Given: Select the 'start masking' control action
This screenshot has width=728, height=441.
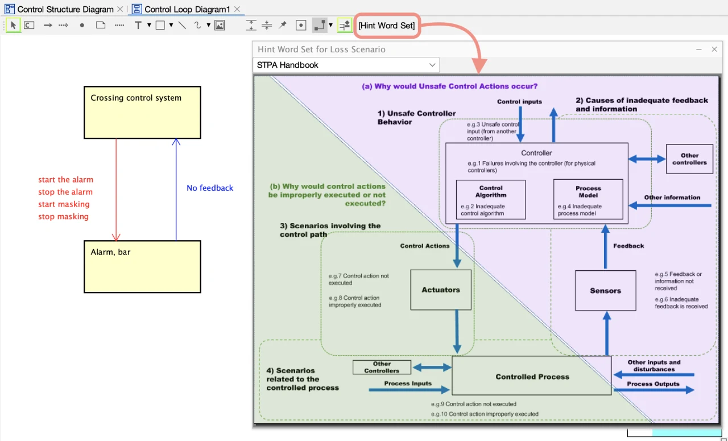Looking at the screenshot, I should pyautogui.click(x=64, y=204).
